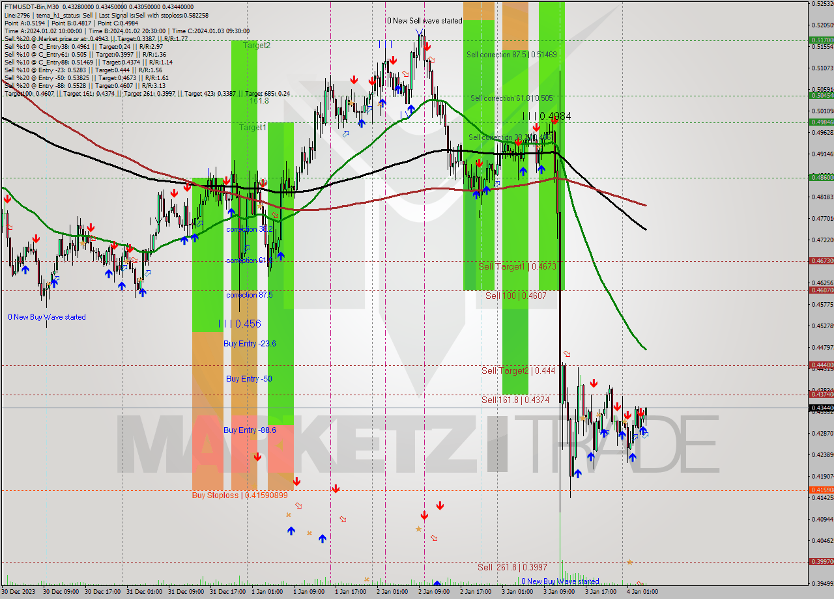The height and width of the screenshot is (599, 834).
Task: Click the red 0.44400 price axis tag
Action: click(x=821, y=365)
